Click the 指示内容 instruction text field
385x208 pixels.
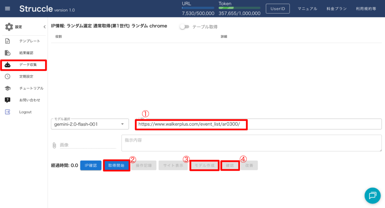pos(251,143)
